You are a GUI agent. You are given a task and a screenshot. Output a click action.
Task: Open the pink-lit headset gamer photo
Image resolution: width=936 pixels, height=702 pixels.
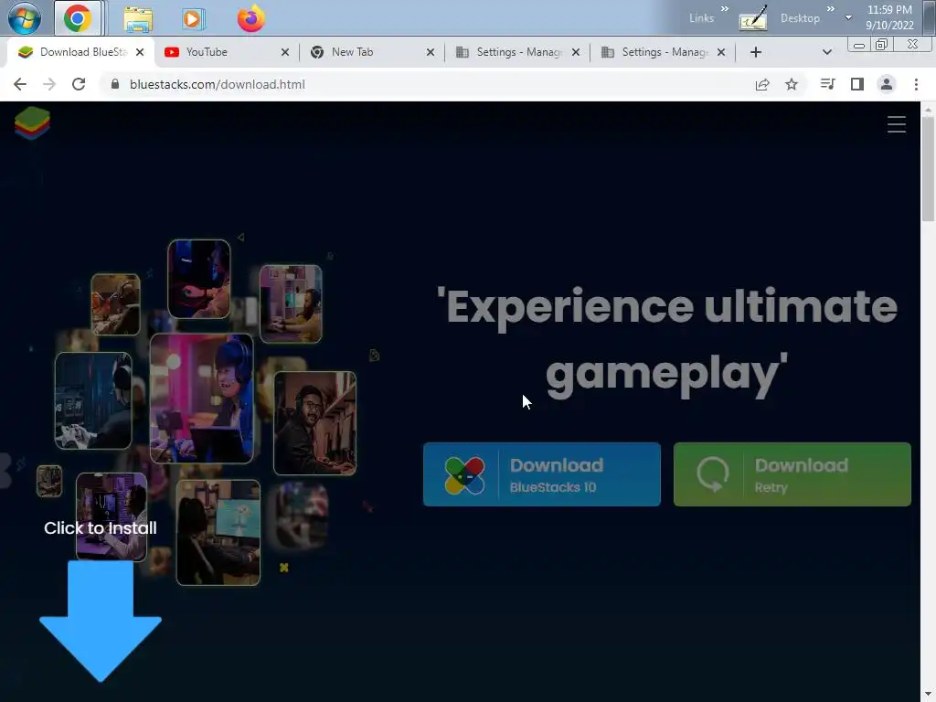coord(202,399)
